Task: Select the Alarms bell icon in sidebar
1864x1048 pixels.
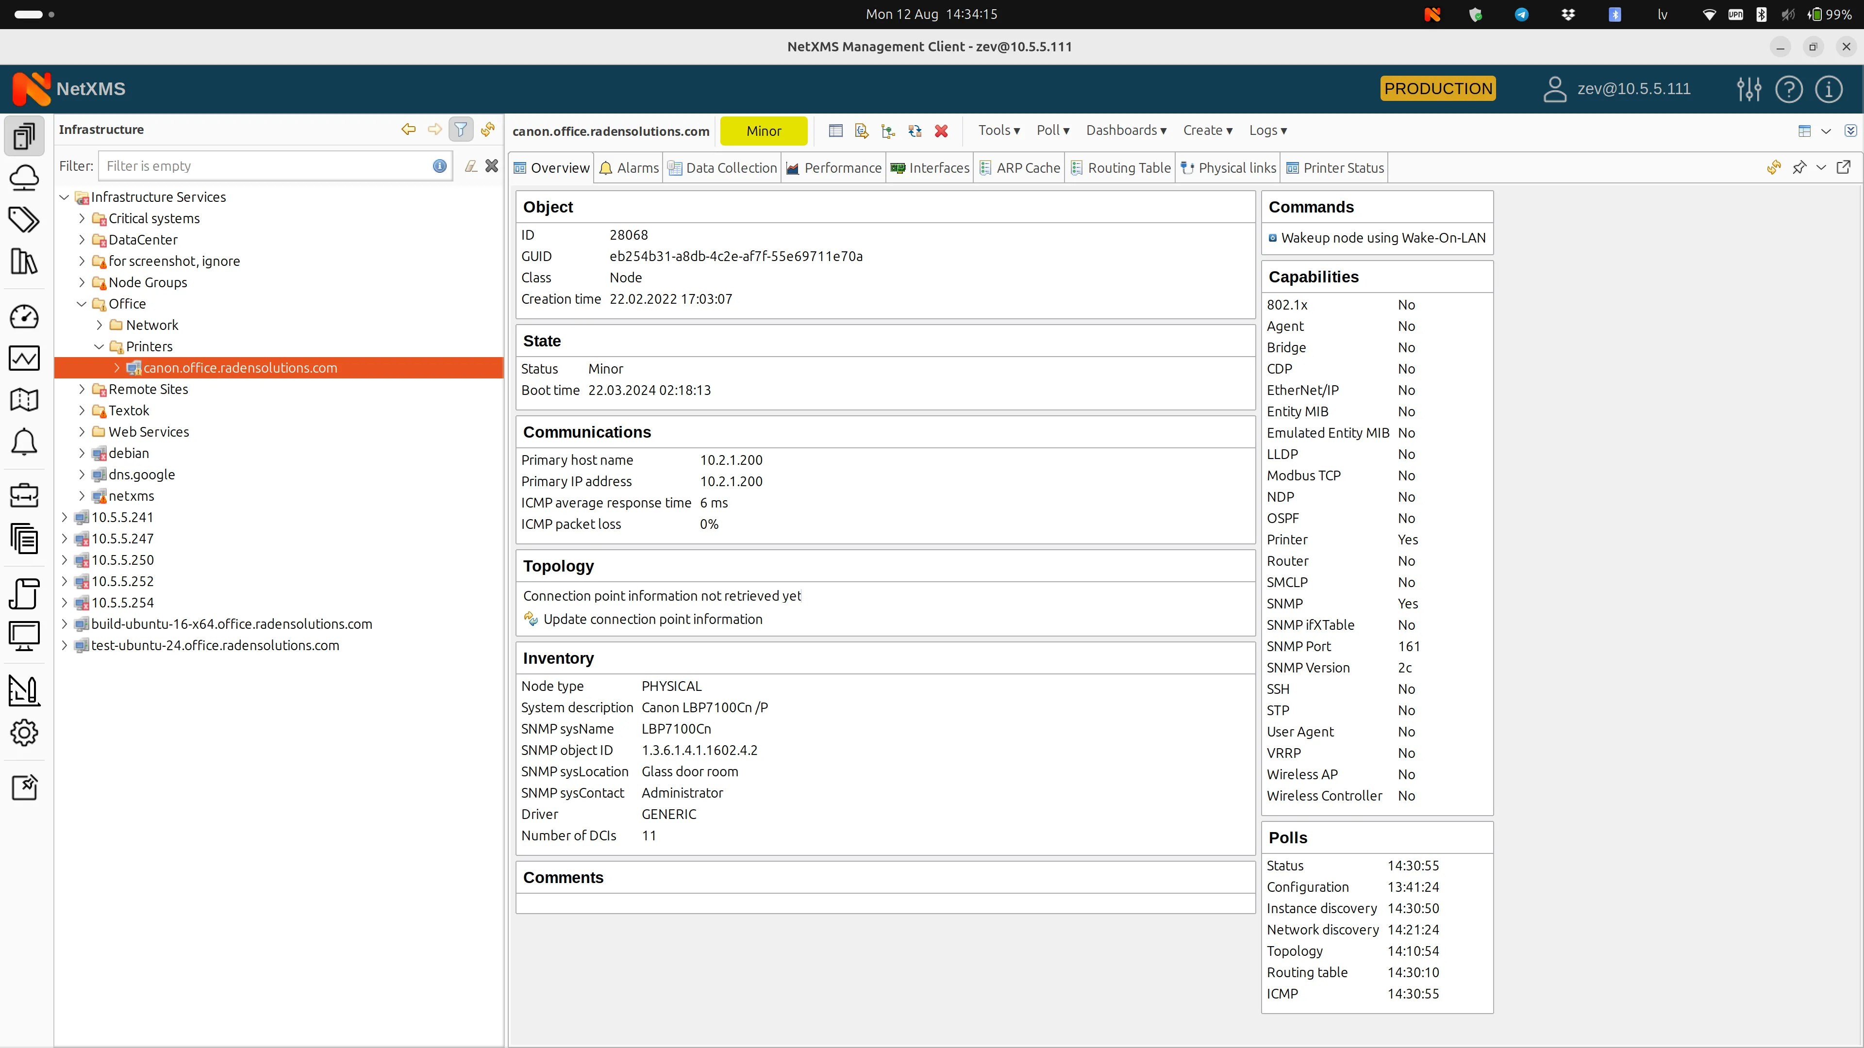Action: coord(25,442)
